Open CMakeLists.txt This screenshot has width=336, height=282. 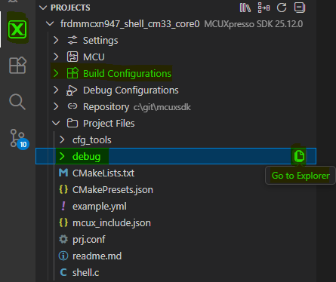click(x=103, y=173)
